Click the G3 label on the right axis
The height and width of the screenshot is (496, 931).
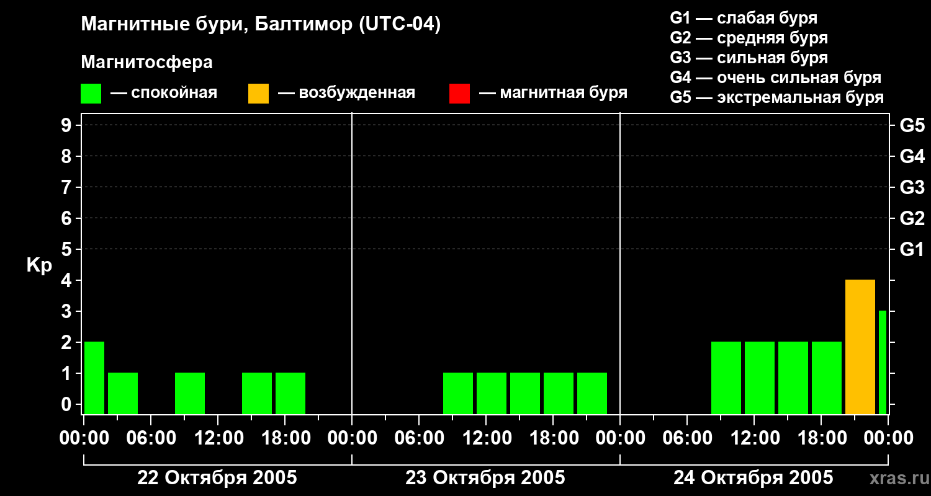(912, 187)
